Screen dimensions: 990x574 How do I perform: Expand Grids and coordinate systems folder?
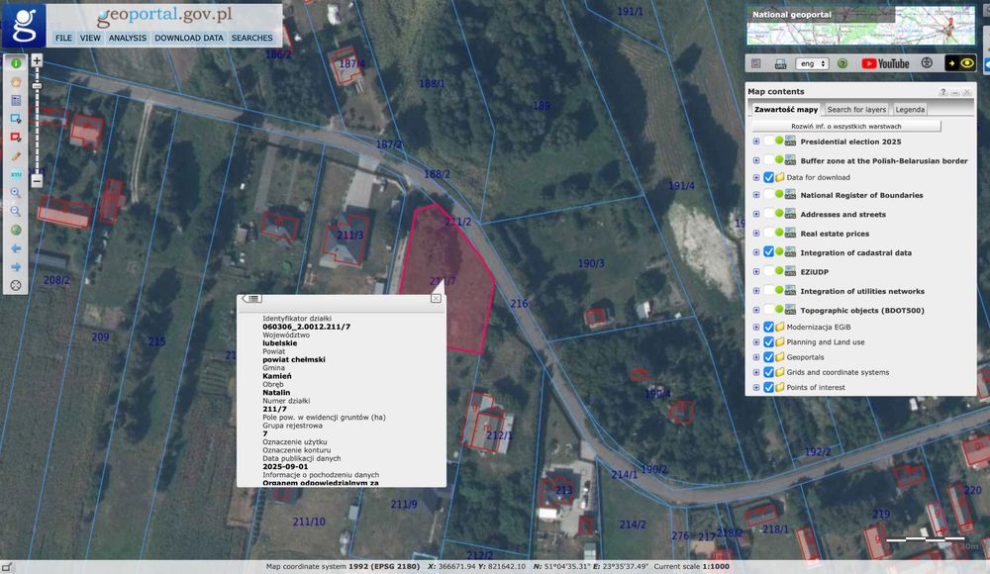[x=755, y=372]
